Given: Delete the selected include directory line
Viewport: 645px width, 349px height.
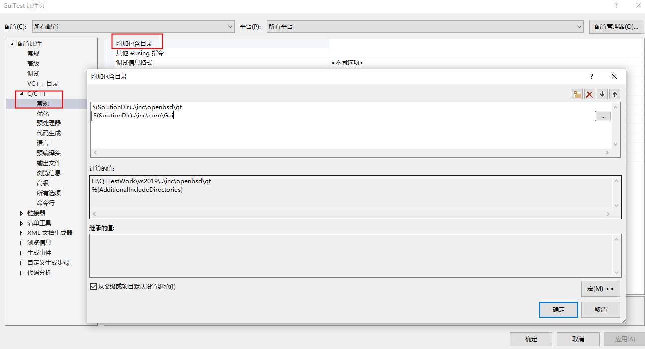Looking at the screenshot, I should click(x=590, y=94).
